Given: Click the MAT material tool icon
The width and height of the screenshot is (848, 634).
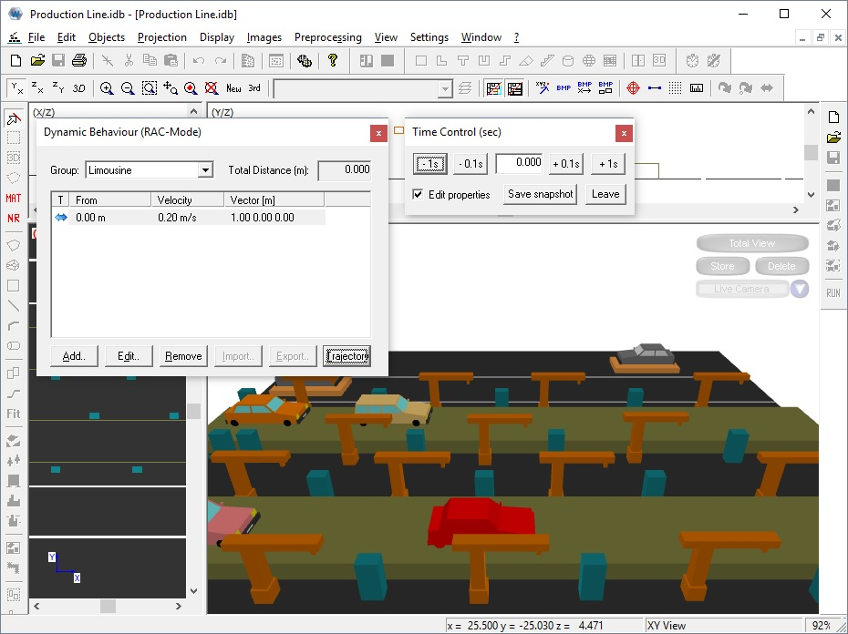Looking at the screenshot, I should coord(14,198).
